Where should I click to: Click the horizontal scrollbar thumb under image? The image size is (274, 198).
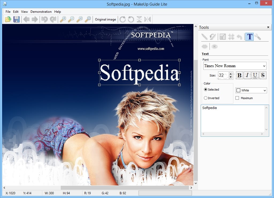click(x=125, y=188)
